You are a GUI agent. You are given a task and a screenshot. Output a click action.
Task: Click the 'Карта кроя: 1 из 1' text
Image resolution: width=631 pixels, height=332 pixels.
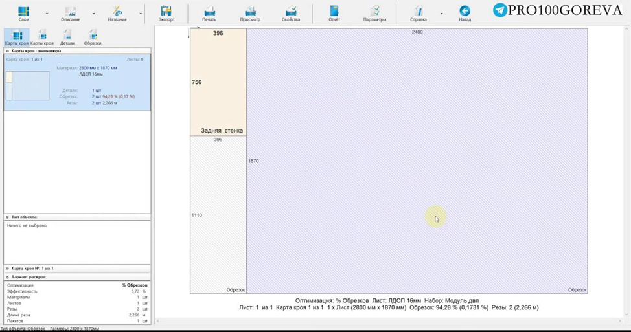[24, 60]
